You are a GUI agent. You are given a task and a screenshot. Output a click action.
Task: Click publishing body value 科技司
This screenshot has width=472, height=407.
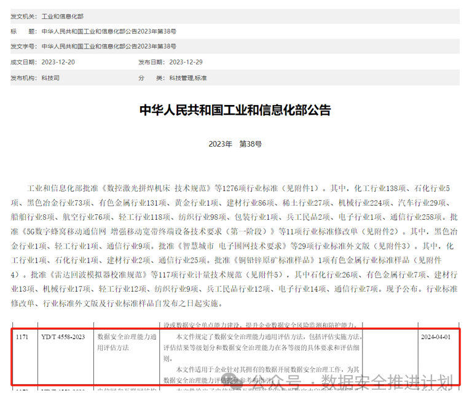pyautogui.click(x=50, y=78)
